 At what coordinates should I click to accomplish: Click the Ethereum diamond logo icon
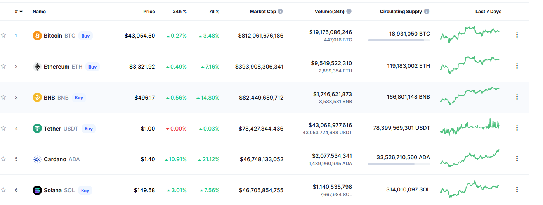click(x=37, y=67)
